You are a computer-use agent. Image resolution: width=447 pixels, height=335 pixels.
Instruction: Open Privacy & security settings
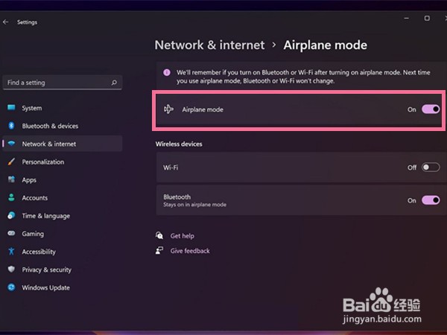click(x=46, y=269)
